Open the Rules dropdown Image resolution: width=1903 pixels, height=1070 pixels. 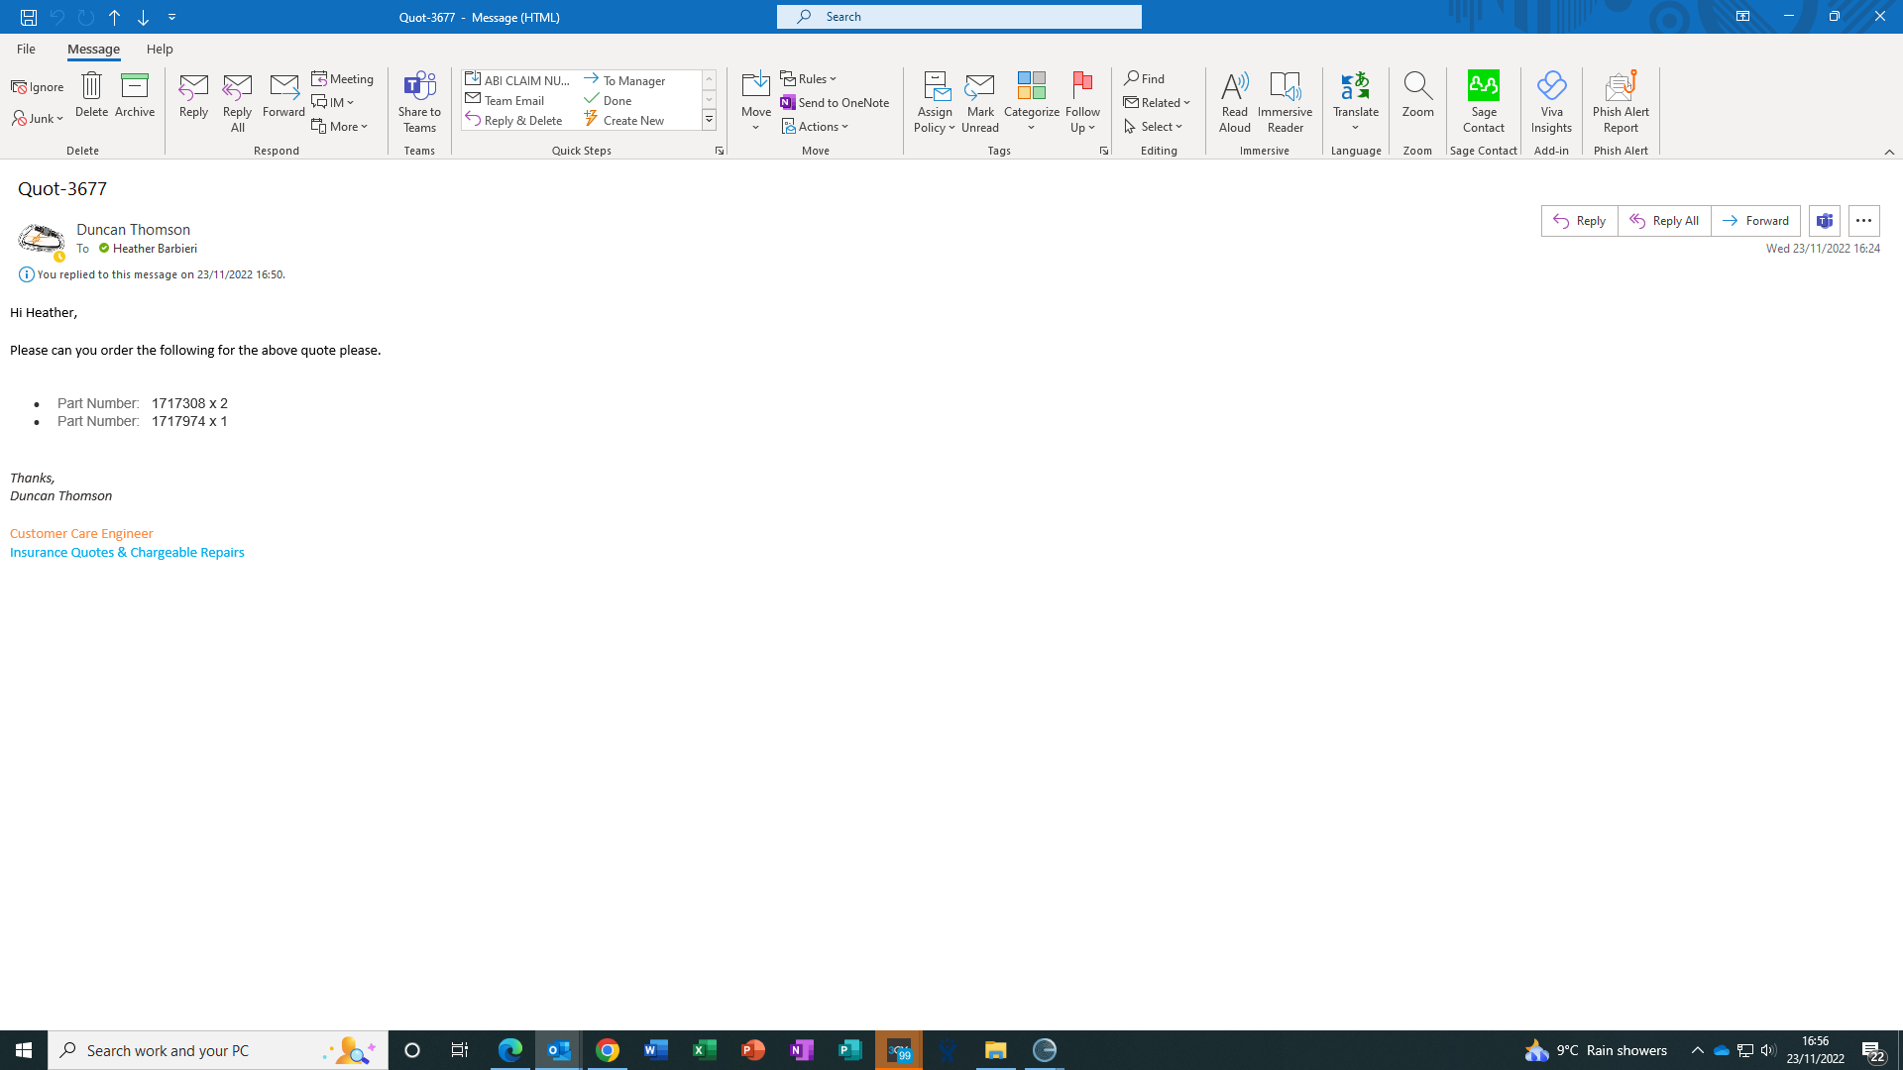[x=809, y=78]
